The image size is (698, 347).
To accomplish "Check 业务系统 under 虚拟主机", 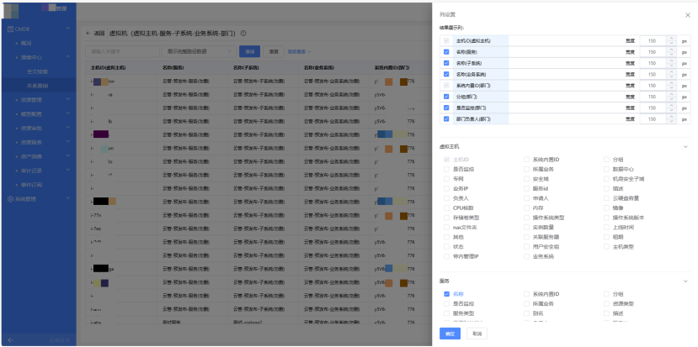I will click(x=526, y=256).
